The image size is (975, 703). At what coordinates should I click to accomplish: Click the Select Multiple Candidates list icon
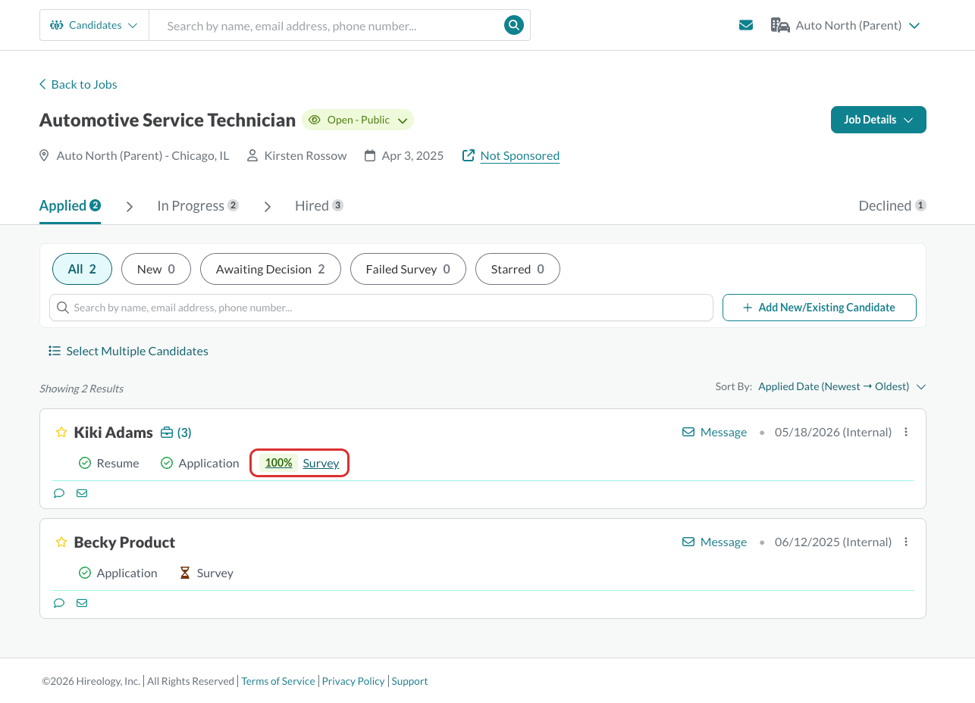[55, 351]
